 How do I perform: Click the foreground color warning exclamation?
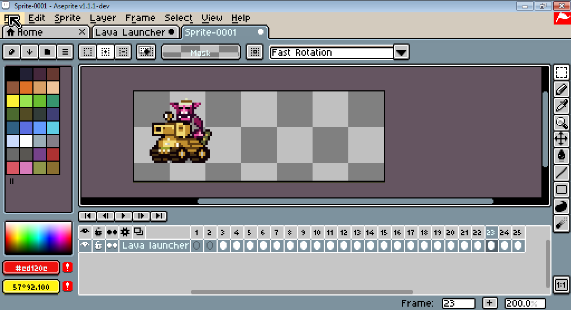[x=68, y=268]
